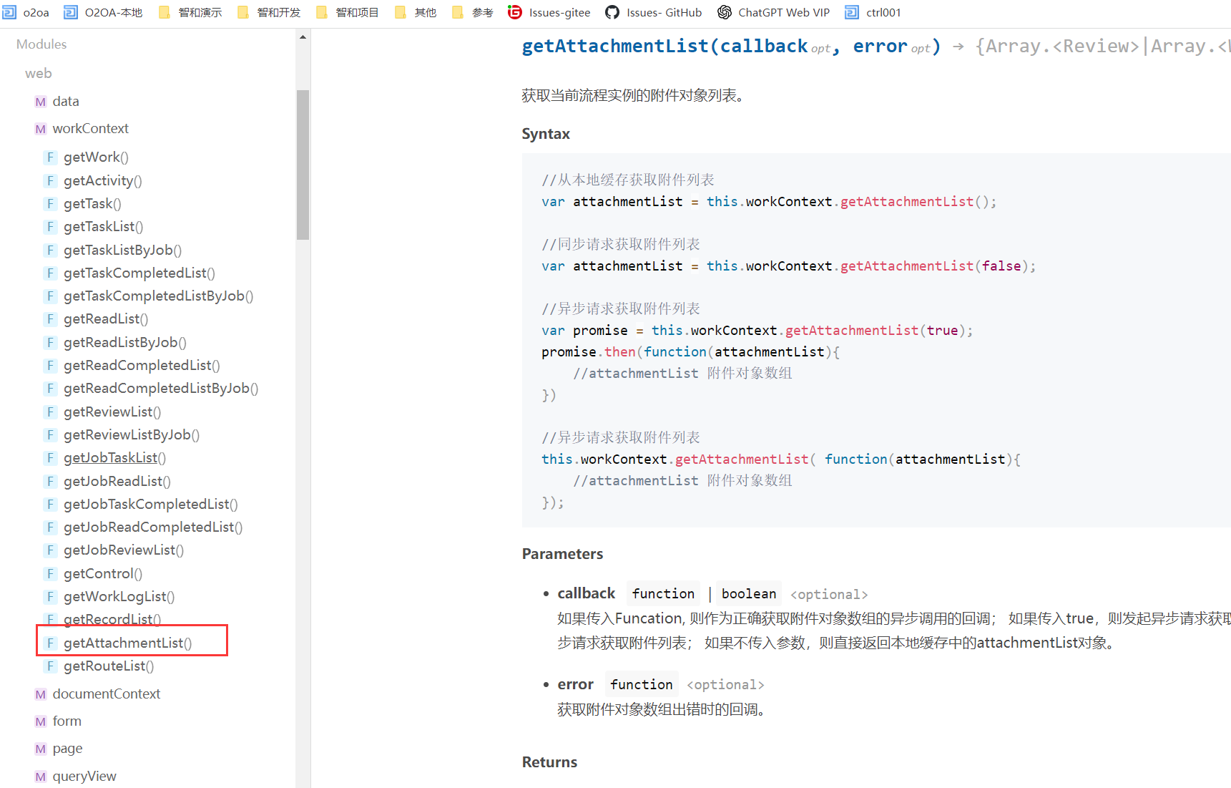The image size is (1231, 788).
Task: Go to getWorkLogList() function
Action: pos(119,597)
